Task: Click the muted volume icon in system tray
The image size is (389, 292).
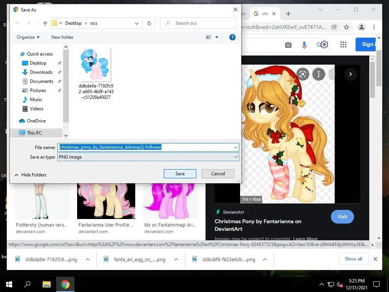Action: 340,284
